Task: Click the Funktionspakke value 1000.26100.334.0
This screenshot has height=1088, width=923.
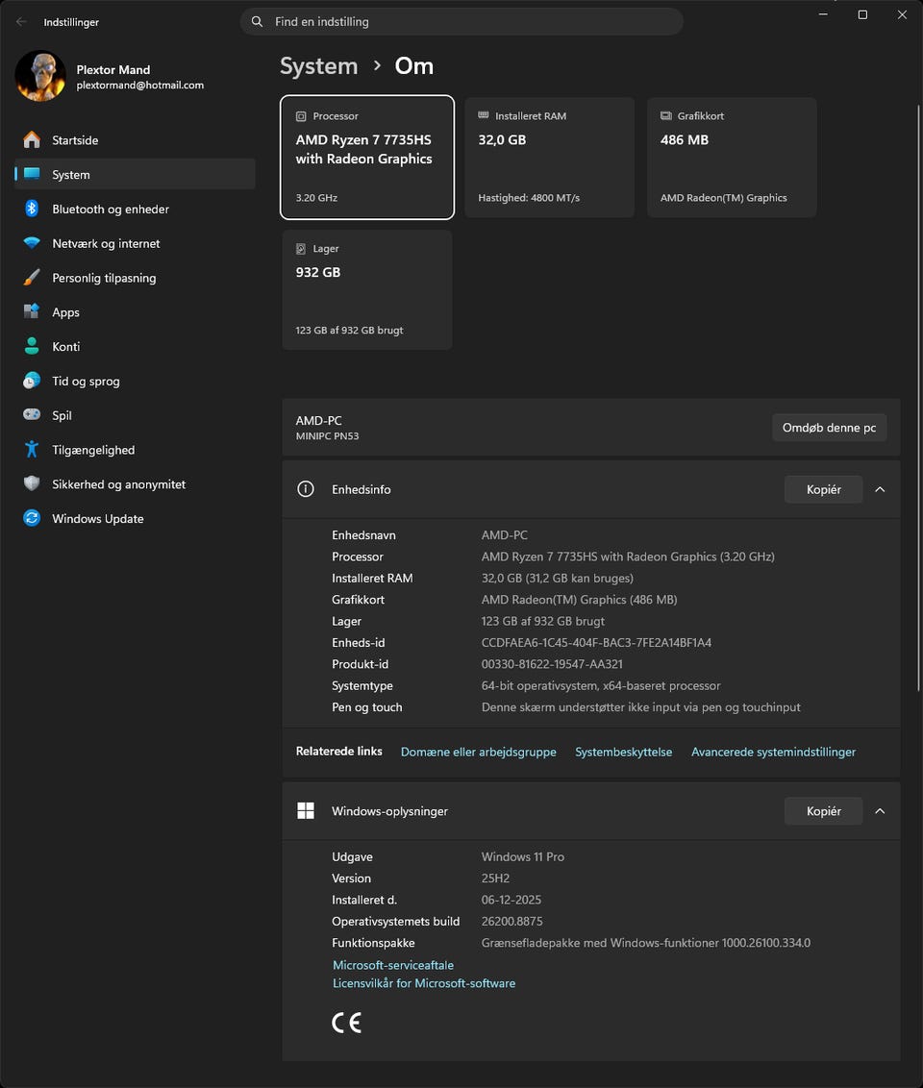Action: tap(646, 942)
